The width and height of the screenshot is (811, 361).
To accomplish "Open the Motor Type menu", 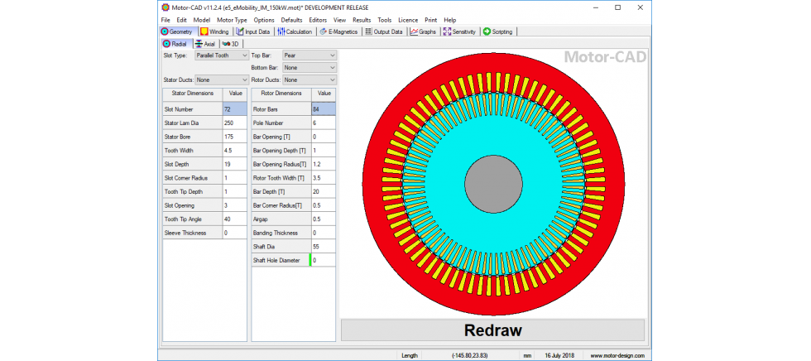I will [232, 20].
